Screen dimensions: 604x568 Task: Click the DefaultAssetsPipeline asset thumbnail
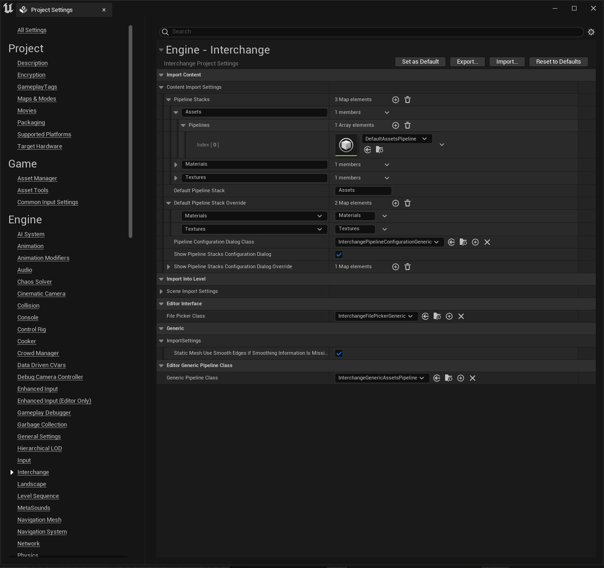click(346, 145)
